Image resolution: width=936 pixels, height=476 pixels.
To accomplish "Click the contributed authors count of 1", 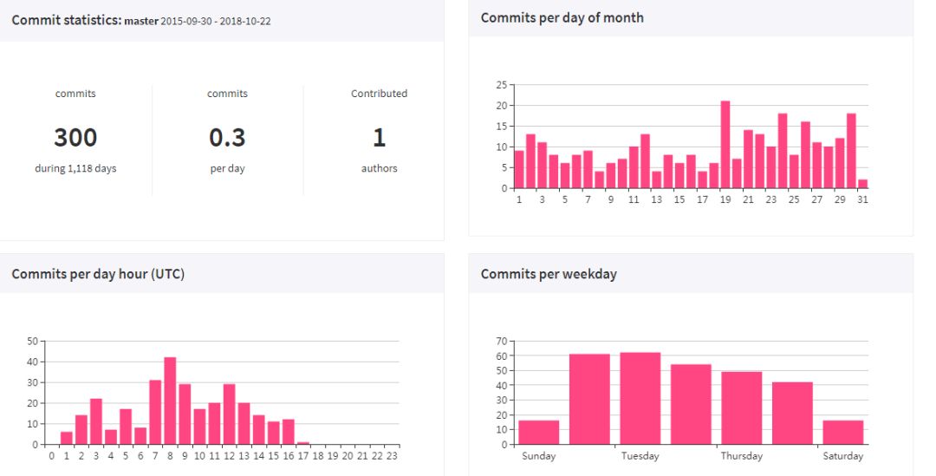I will (x=379, y=137).
